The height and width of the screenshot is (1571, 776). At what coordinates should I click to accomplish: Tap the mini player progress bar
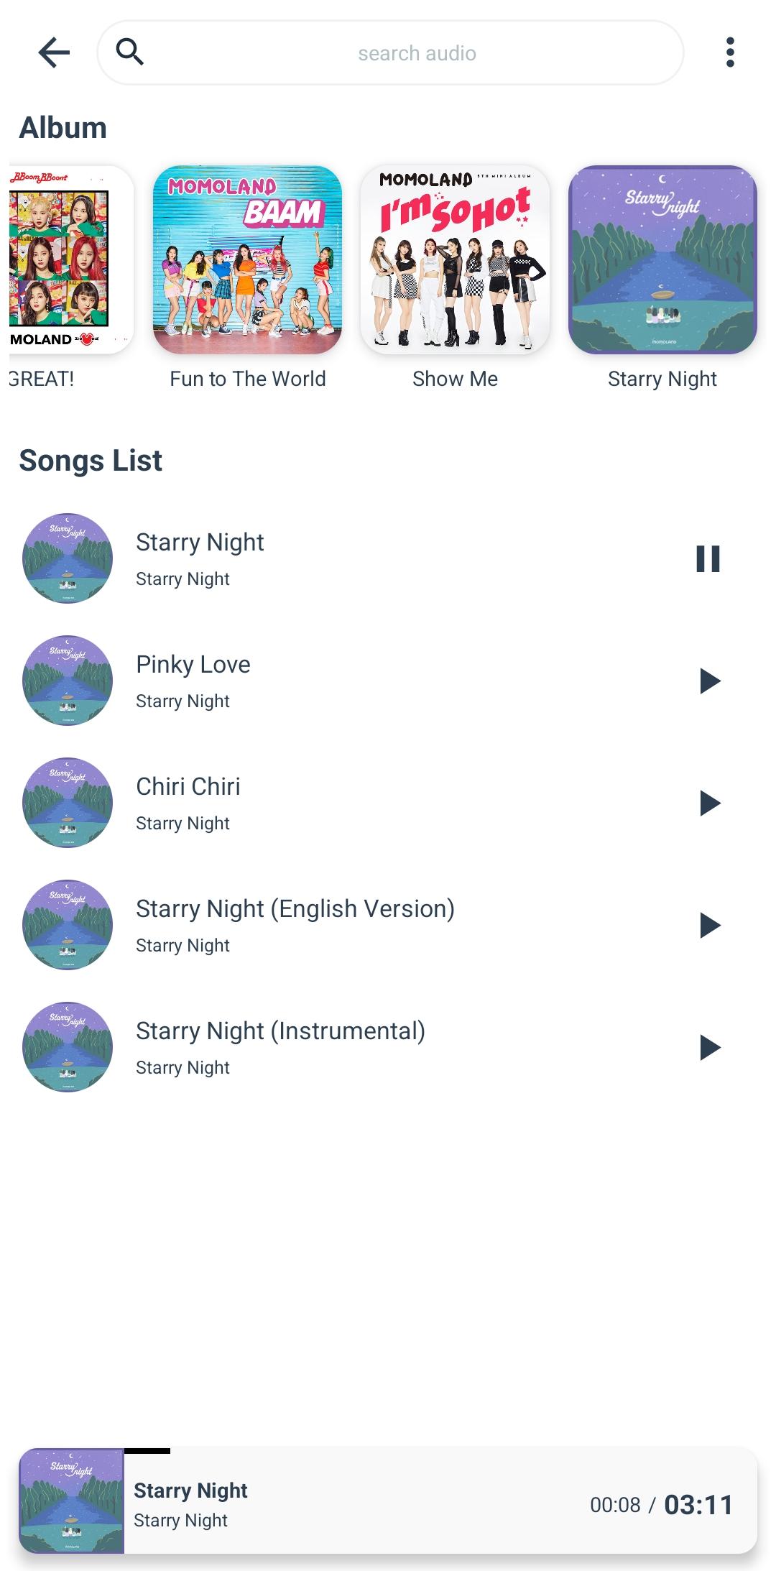147,1451
